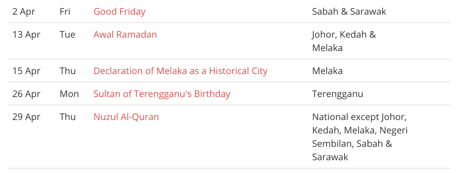Click the 2 Apr date cell
Viewport: 457px width, 173px height.
tap(24, 11)
